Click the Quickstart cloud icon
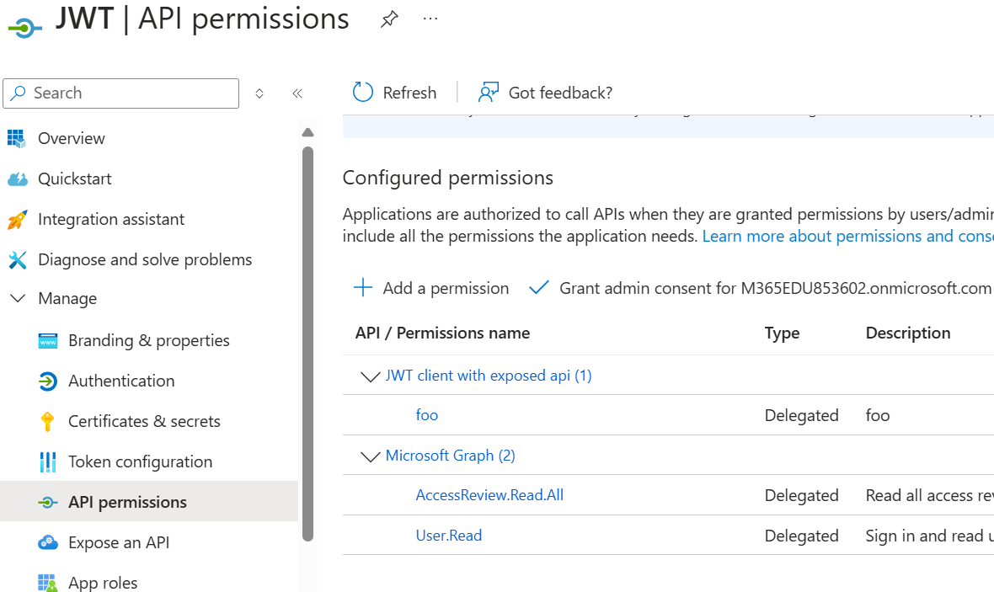 coord(18,179)
